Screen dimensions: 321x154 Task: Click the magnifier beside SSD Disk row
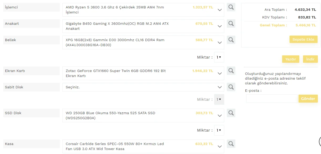point(231,113)
